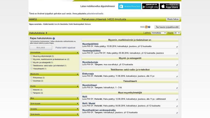Click the RSS text label
Screen dimensions: 210x118
(142, 27)
